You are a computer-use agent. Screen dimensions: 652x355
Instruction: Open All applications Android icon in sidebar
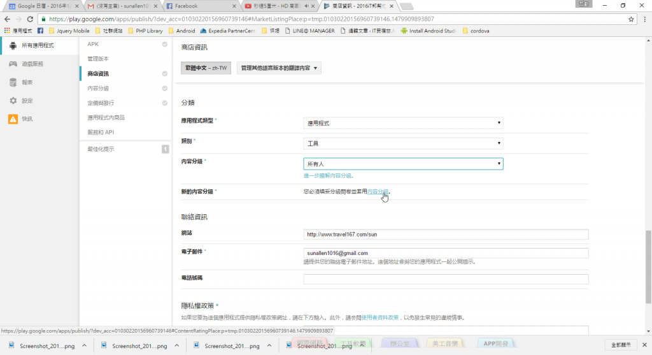point(13,46)
